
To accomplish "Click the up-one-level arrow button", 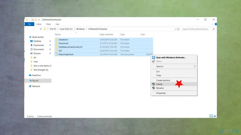I will pyautogui.click(x=41, y=29).
